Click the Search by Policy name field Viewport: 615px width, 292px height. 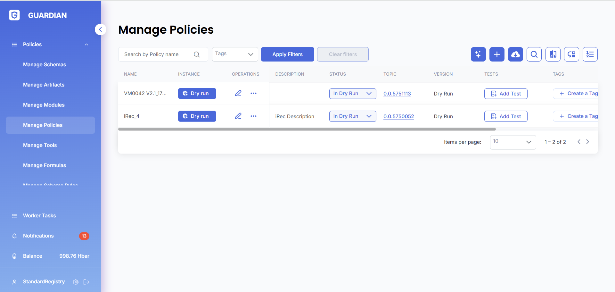pyautogui.click(x=157, y=54)
